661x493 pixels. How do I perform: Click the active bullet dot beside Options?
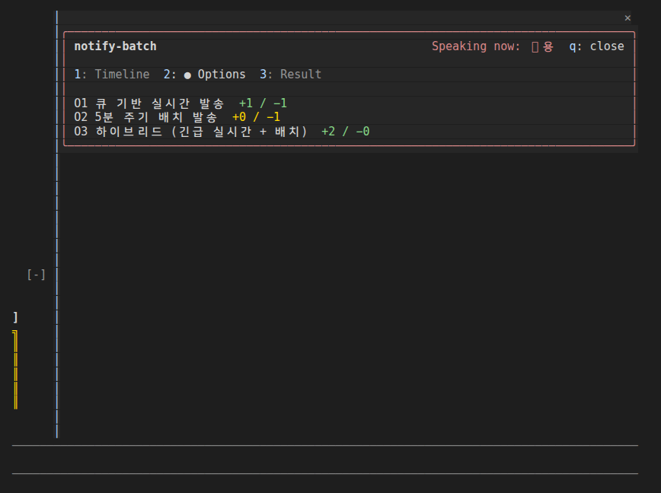(x=187, y=75)
